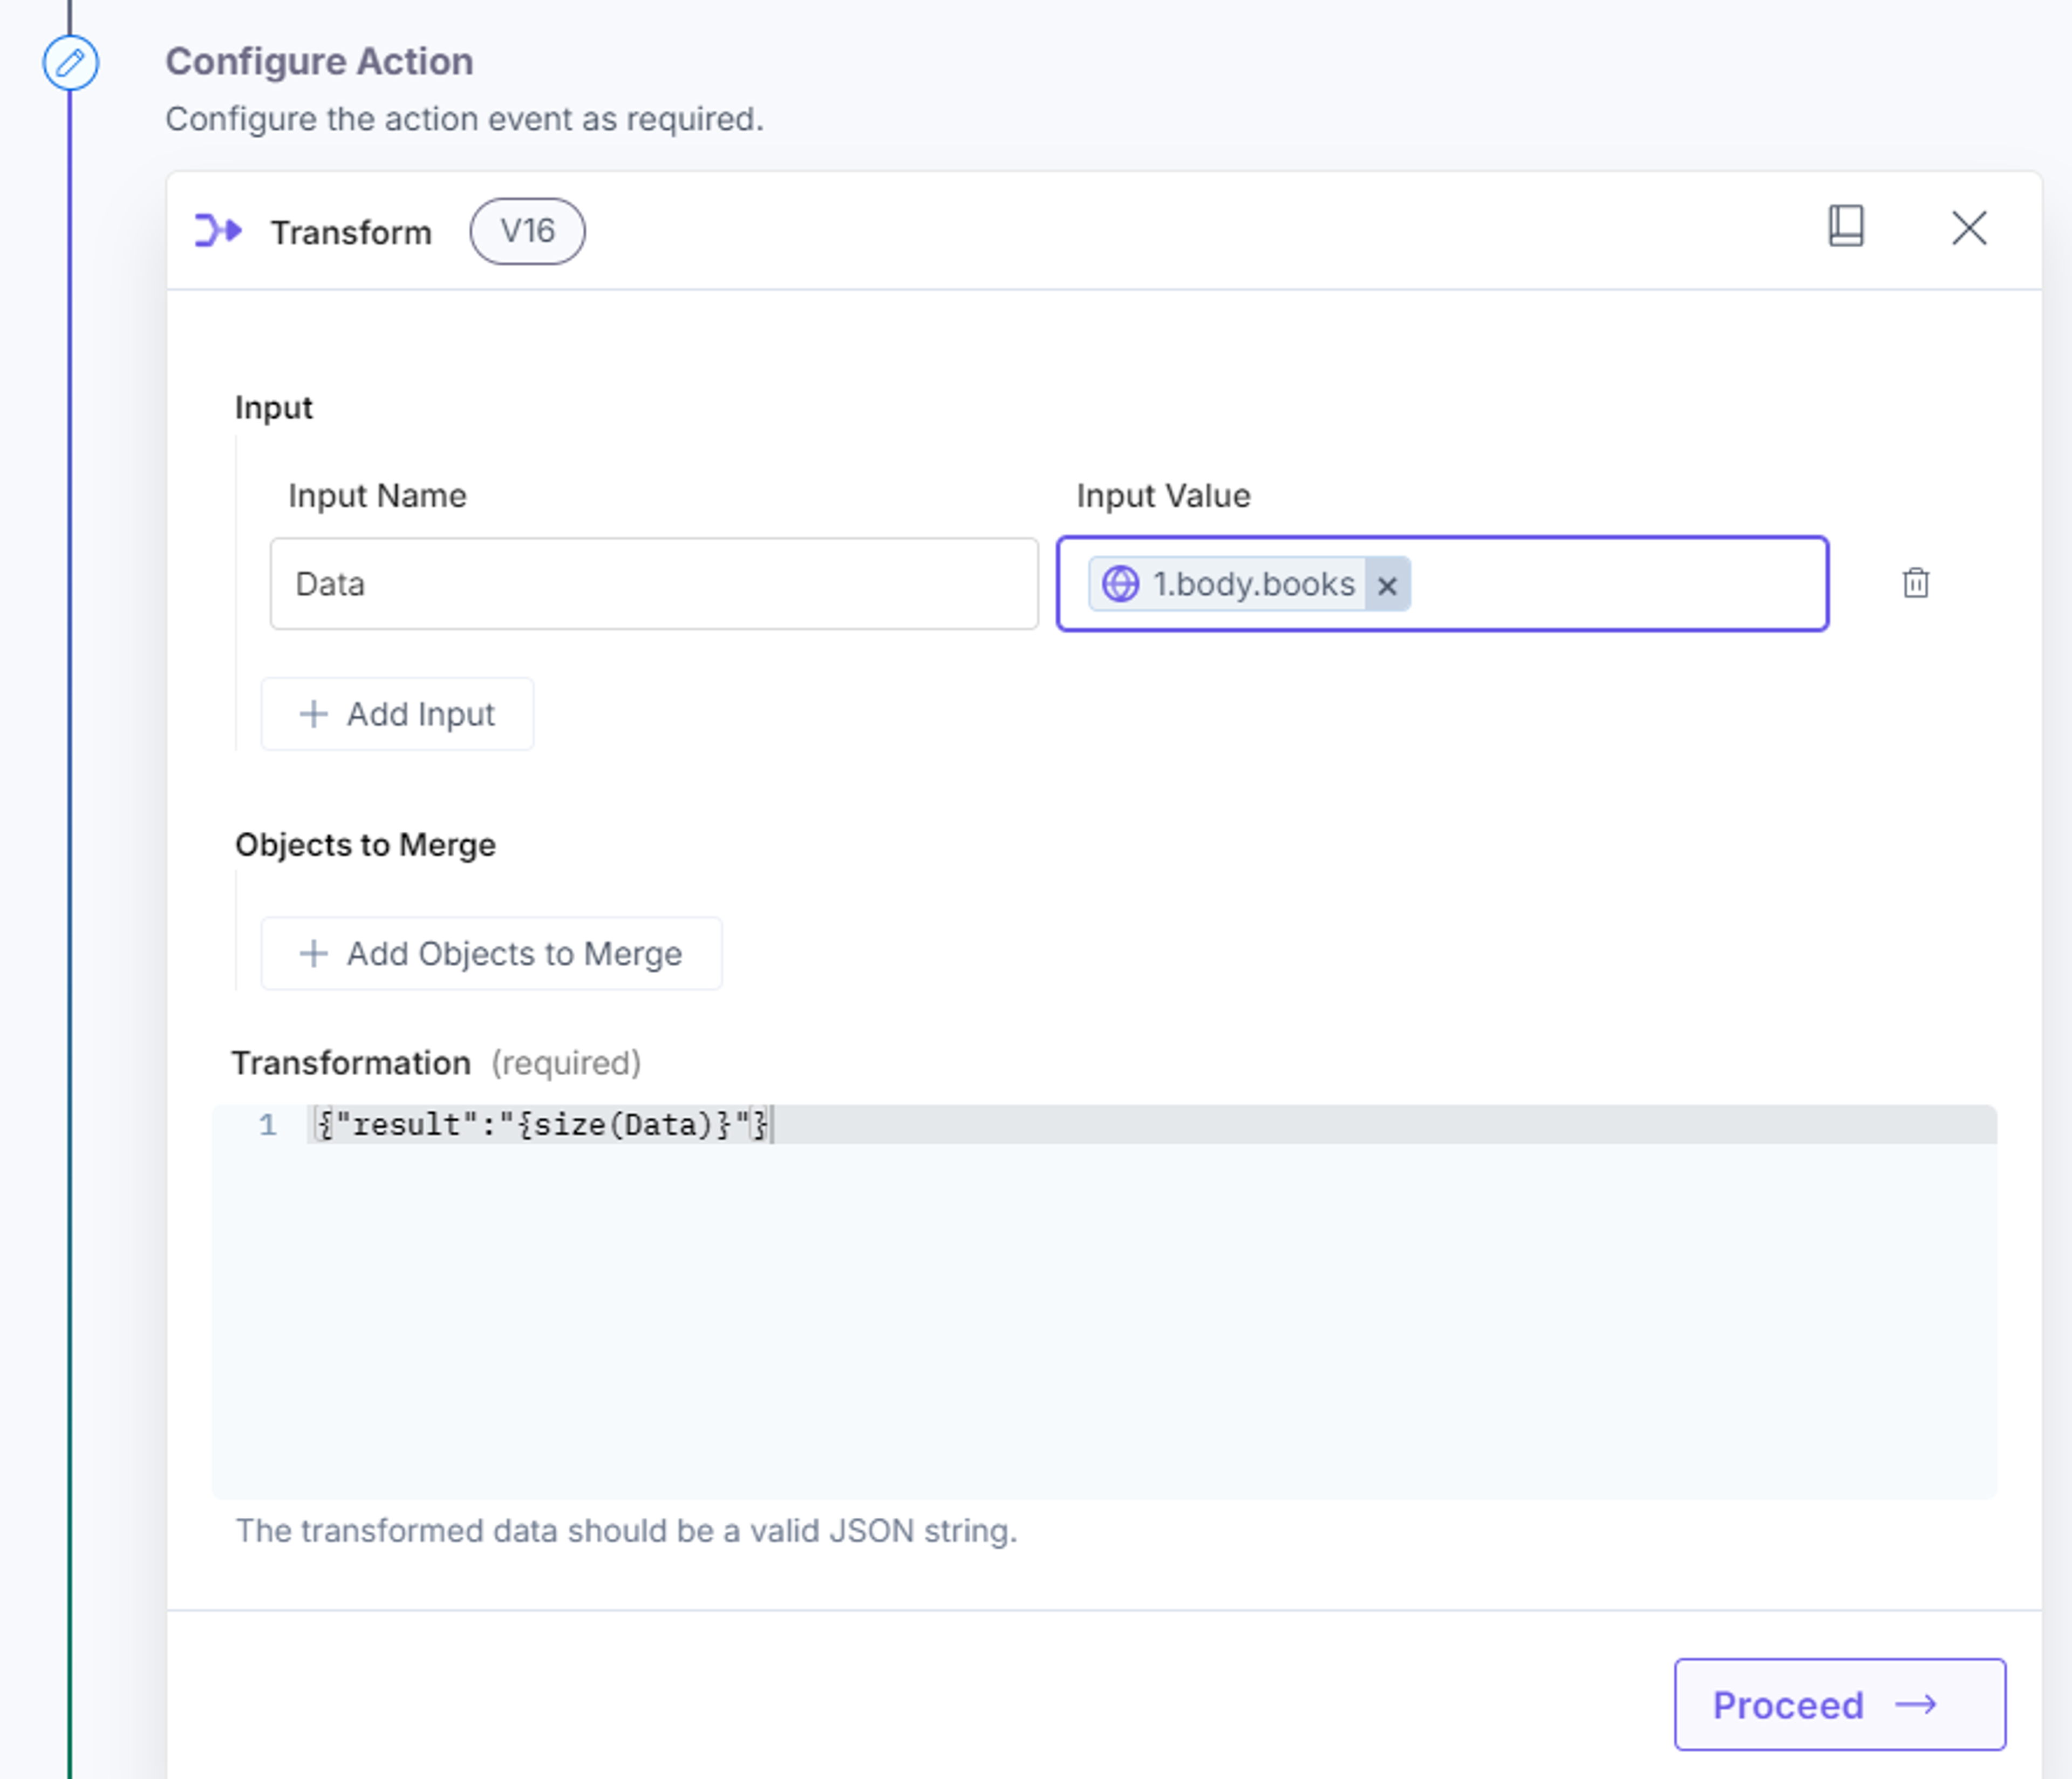Delete the Data input row using trash icon
The image size is (2072, 1779).
click(1915, 583)
